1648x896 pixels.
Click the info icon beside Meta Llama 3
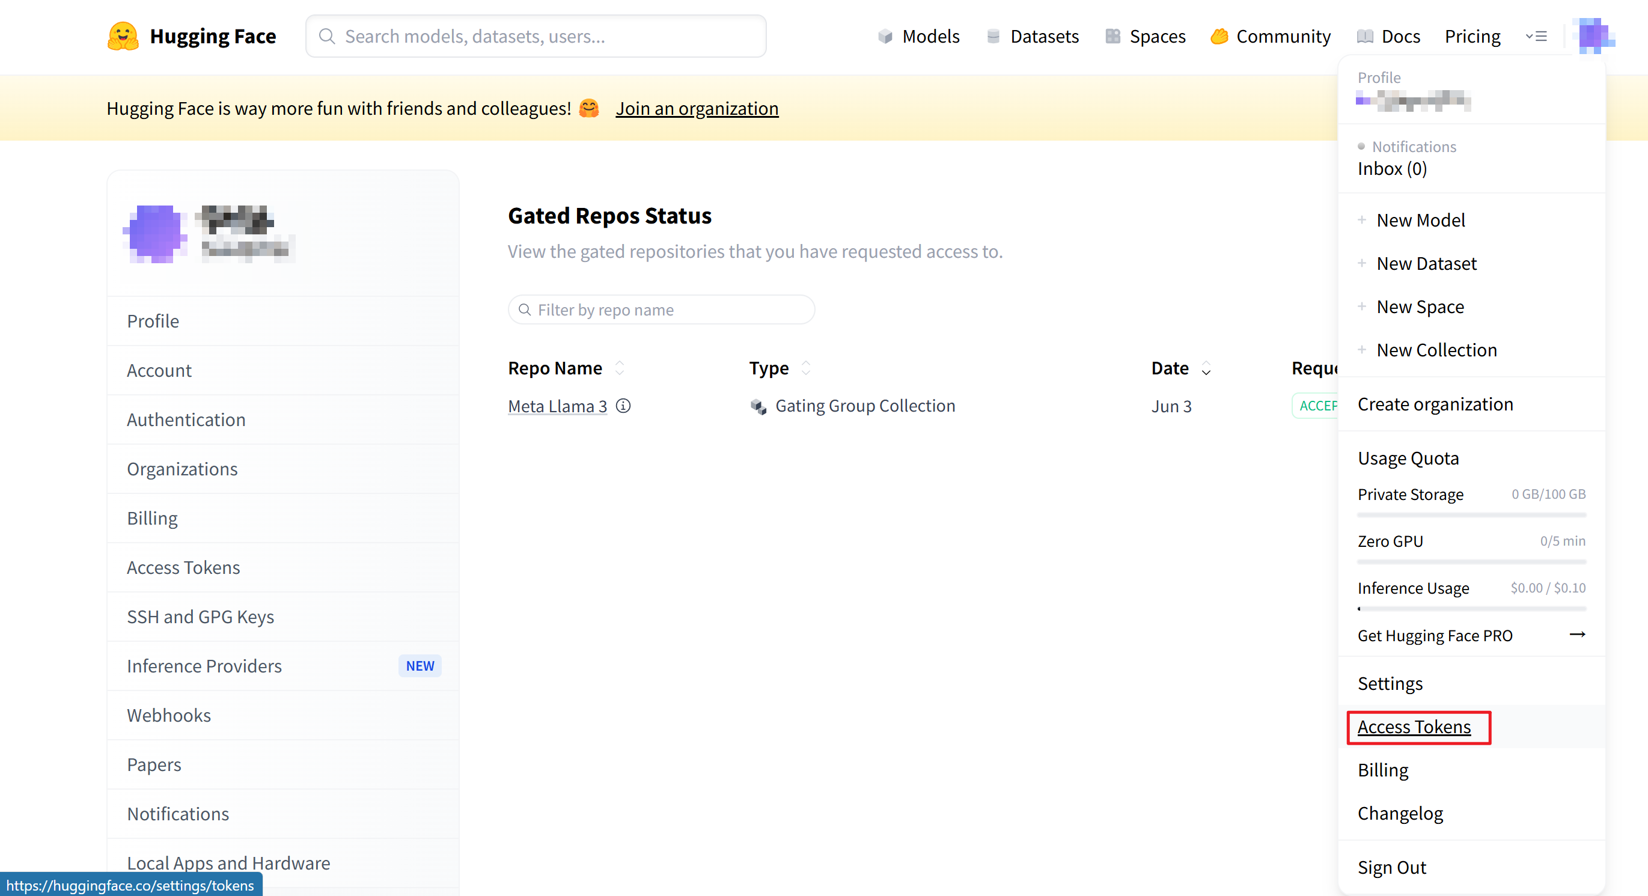tap(623, 406)
